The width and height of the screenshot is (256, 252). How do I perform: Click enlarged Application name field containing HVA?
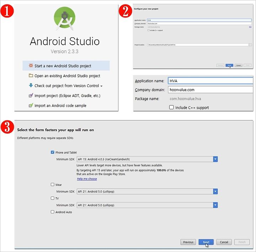click(210, 81)
